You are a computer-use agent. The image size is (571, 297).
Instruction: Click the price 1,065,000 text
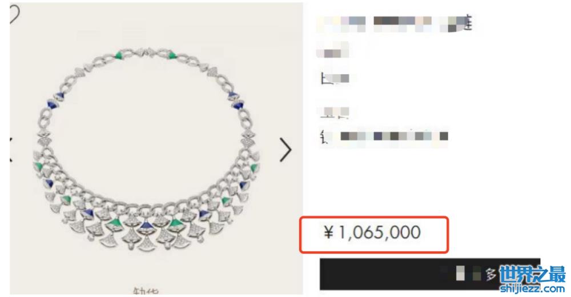380,232
